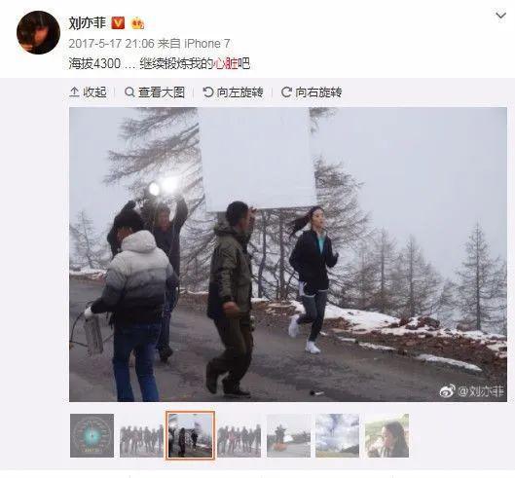The image size is (515, 478).
Task: Click the 刘亦菲 profile avatar
Action: tap(38, 32)
